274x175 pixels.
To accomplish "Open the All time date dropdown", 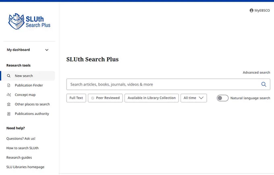I will click(x=194, y=98).
